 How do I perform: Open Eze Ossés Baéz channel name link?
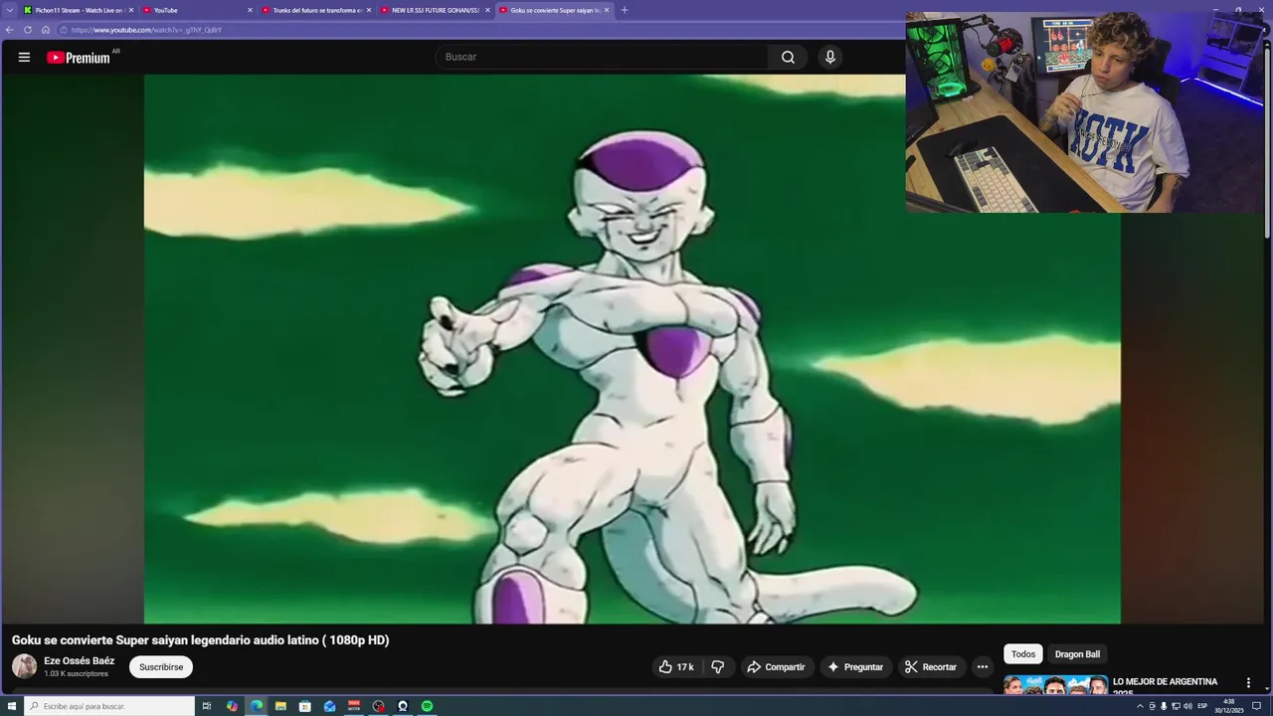click(79, 661)
